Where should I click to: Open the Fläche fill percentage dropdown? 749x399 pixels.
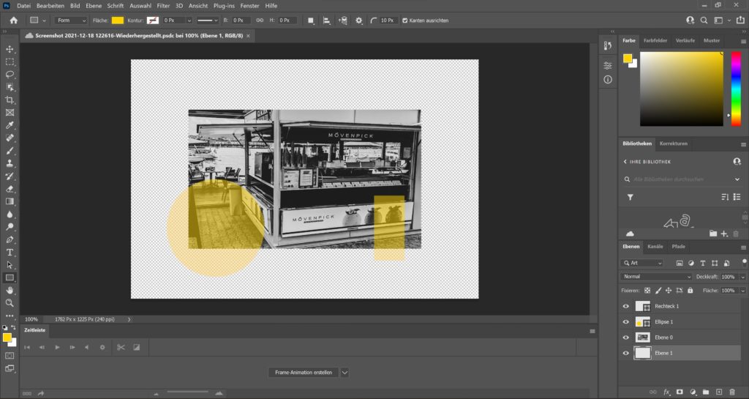click(x=742, y=291)
